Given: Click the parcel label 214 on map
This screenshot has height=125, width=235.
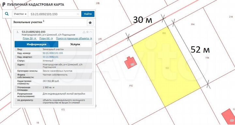Looking at the screenshot, I should (x=231, y=17).
